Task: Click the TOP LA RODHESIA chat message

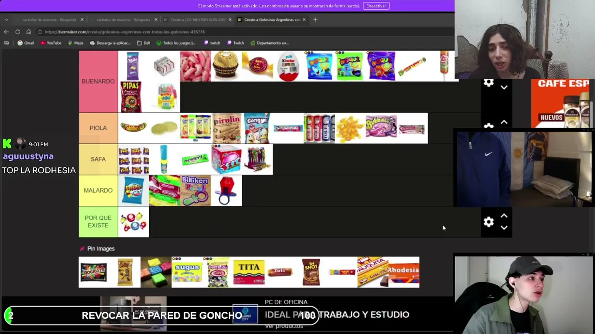Action: coord(39,170)
